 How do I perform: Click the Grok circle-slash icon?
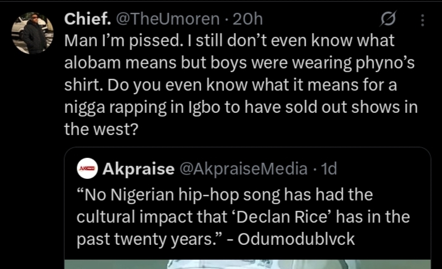coord(388,20)
